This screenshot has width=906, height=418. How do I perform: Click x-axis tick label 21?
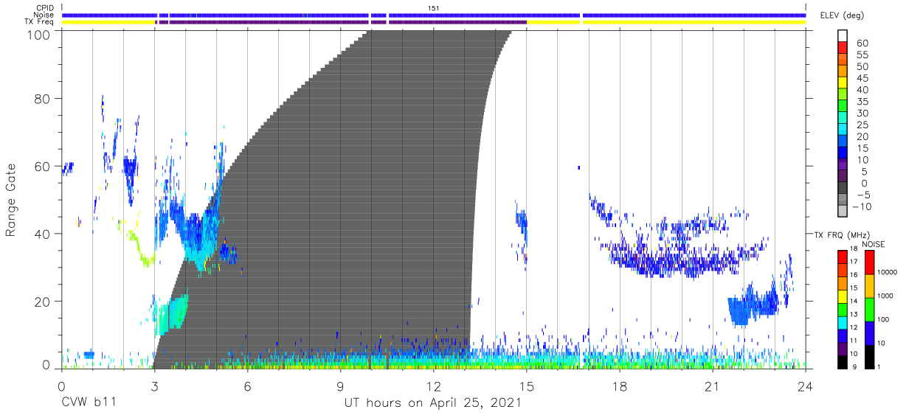[x=712, y=385]
